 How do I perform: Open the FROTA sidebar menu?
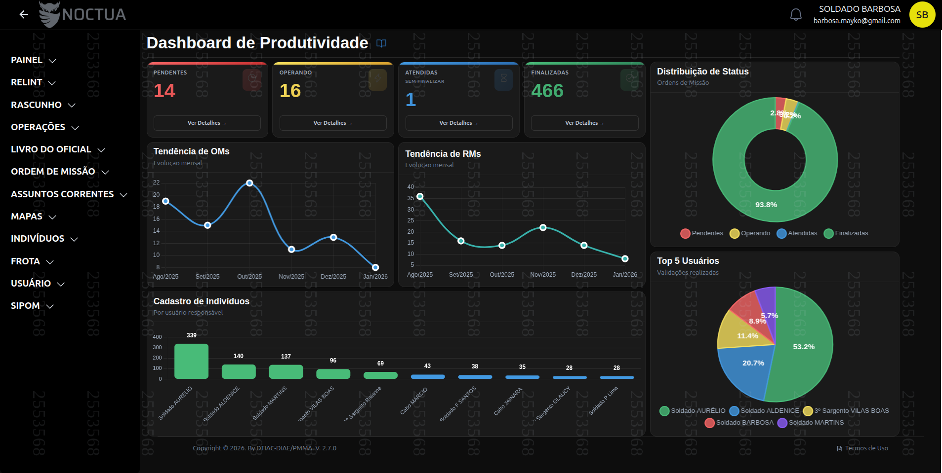[32, 261]
